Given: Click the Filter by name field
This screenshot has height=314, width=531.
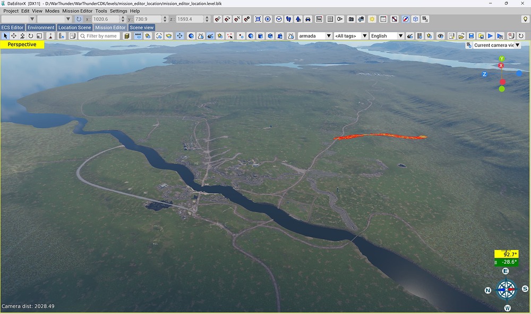Looking at the screenshot, I should (x=100, y=36).
